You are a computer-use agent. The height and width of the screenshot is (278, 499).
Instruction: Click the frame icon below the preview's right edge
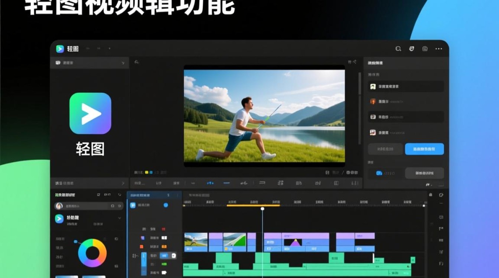click(327, 172)
